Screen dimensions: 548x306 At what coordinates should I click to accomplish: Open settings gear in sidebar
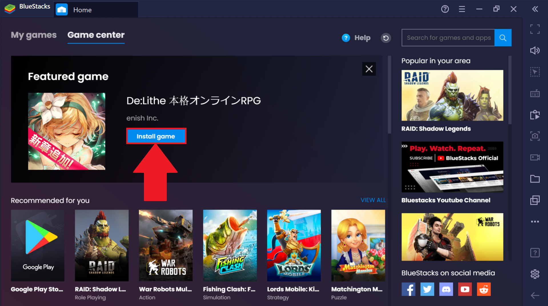535,274
